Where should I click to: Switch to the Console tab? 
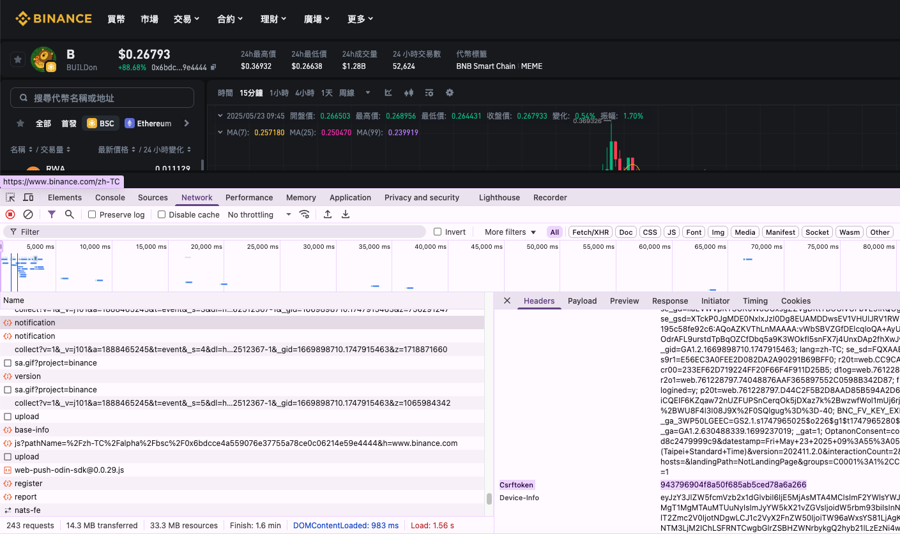(110, 197)
